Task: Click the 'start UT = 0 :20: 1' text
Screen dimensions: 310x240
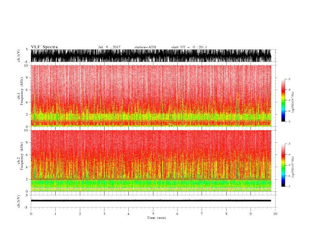Action: coord(189,47)
